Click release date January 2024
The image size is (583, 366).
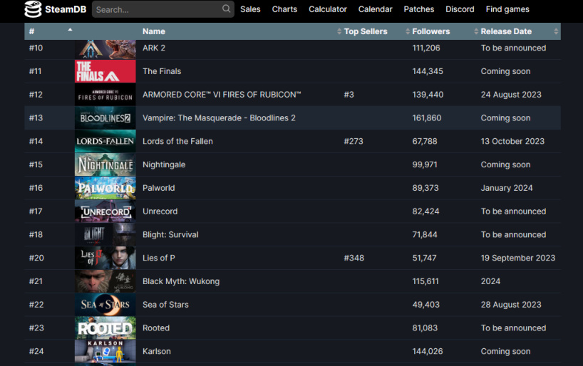coord(507,188)
